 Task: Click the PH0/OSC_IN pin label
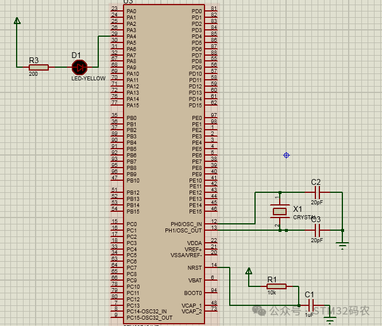(186, 224)
